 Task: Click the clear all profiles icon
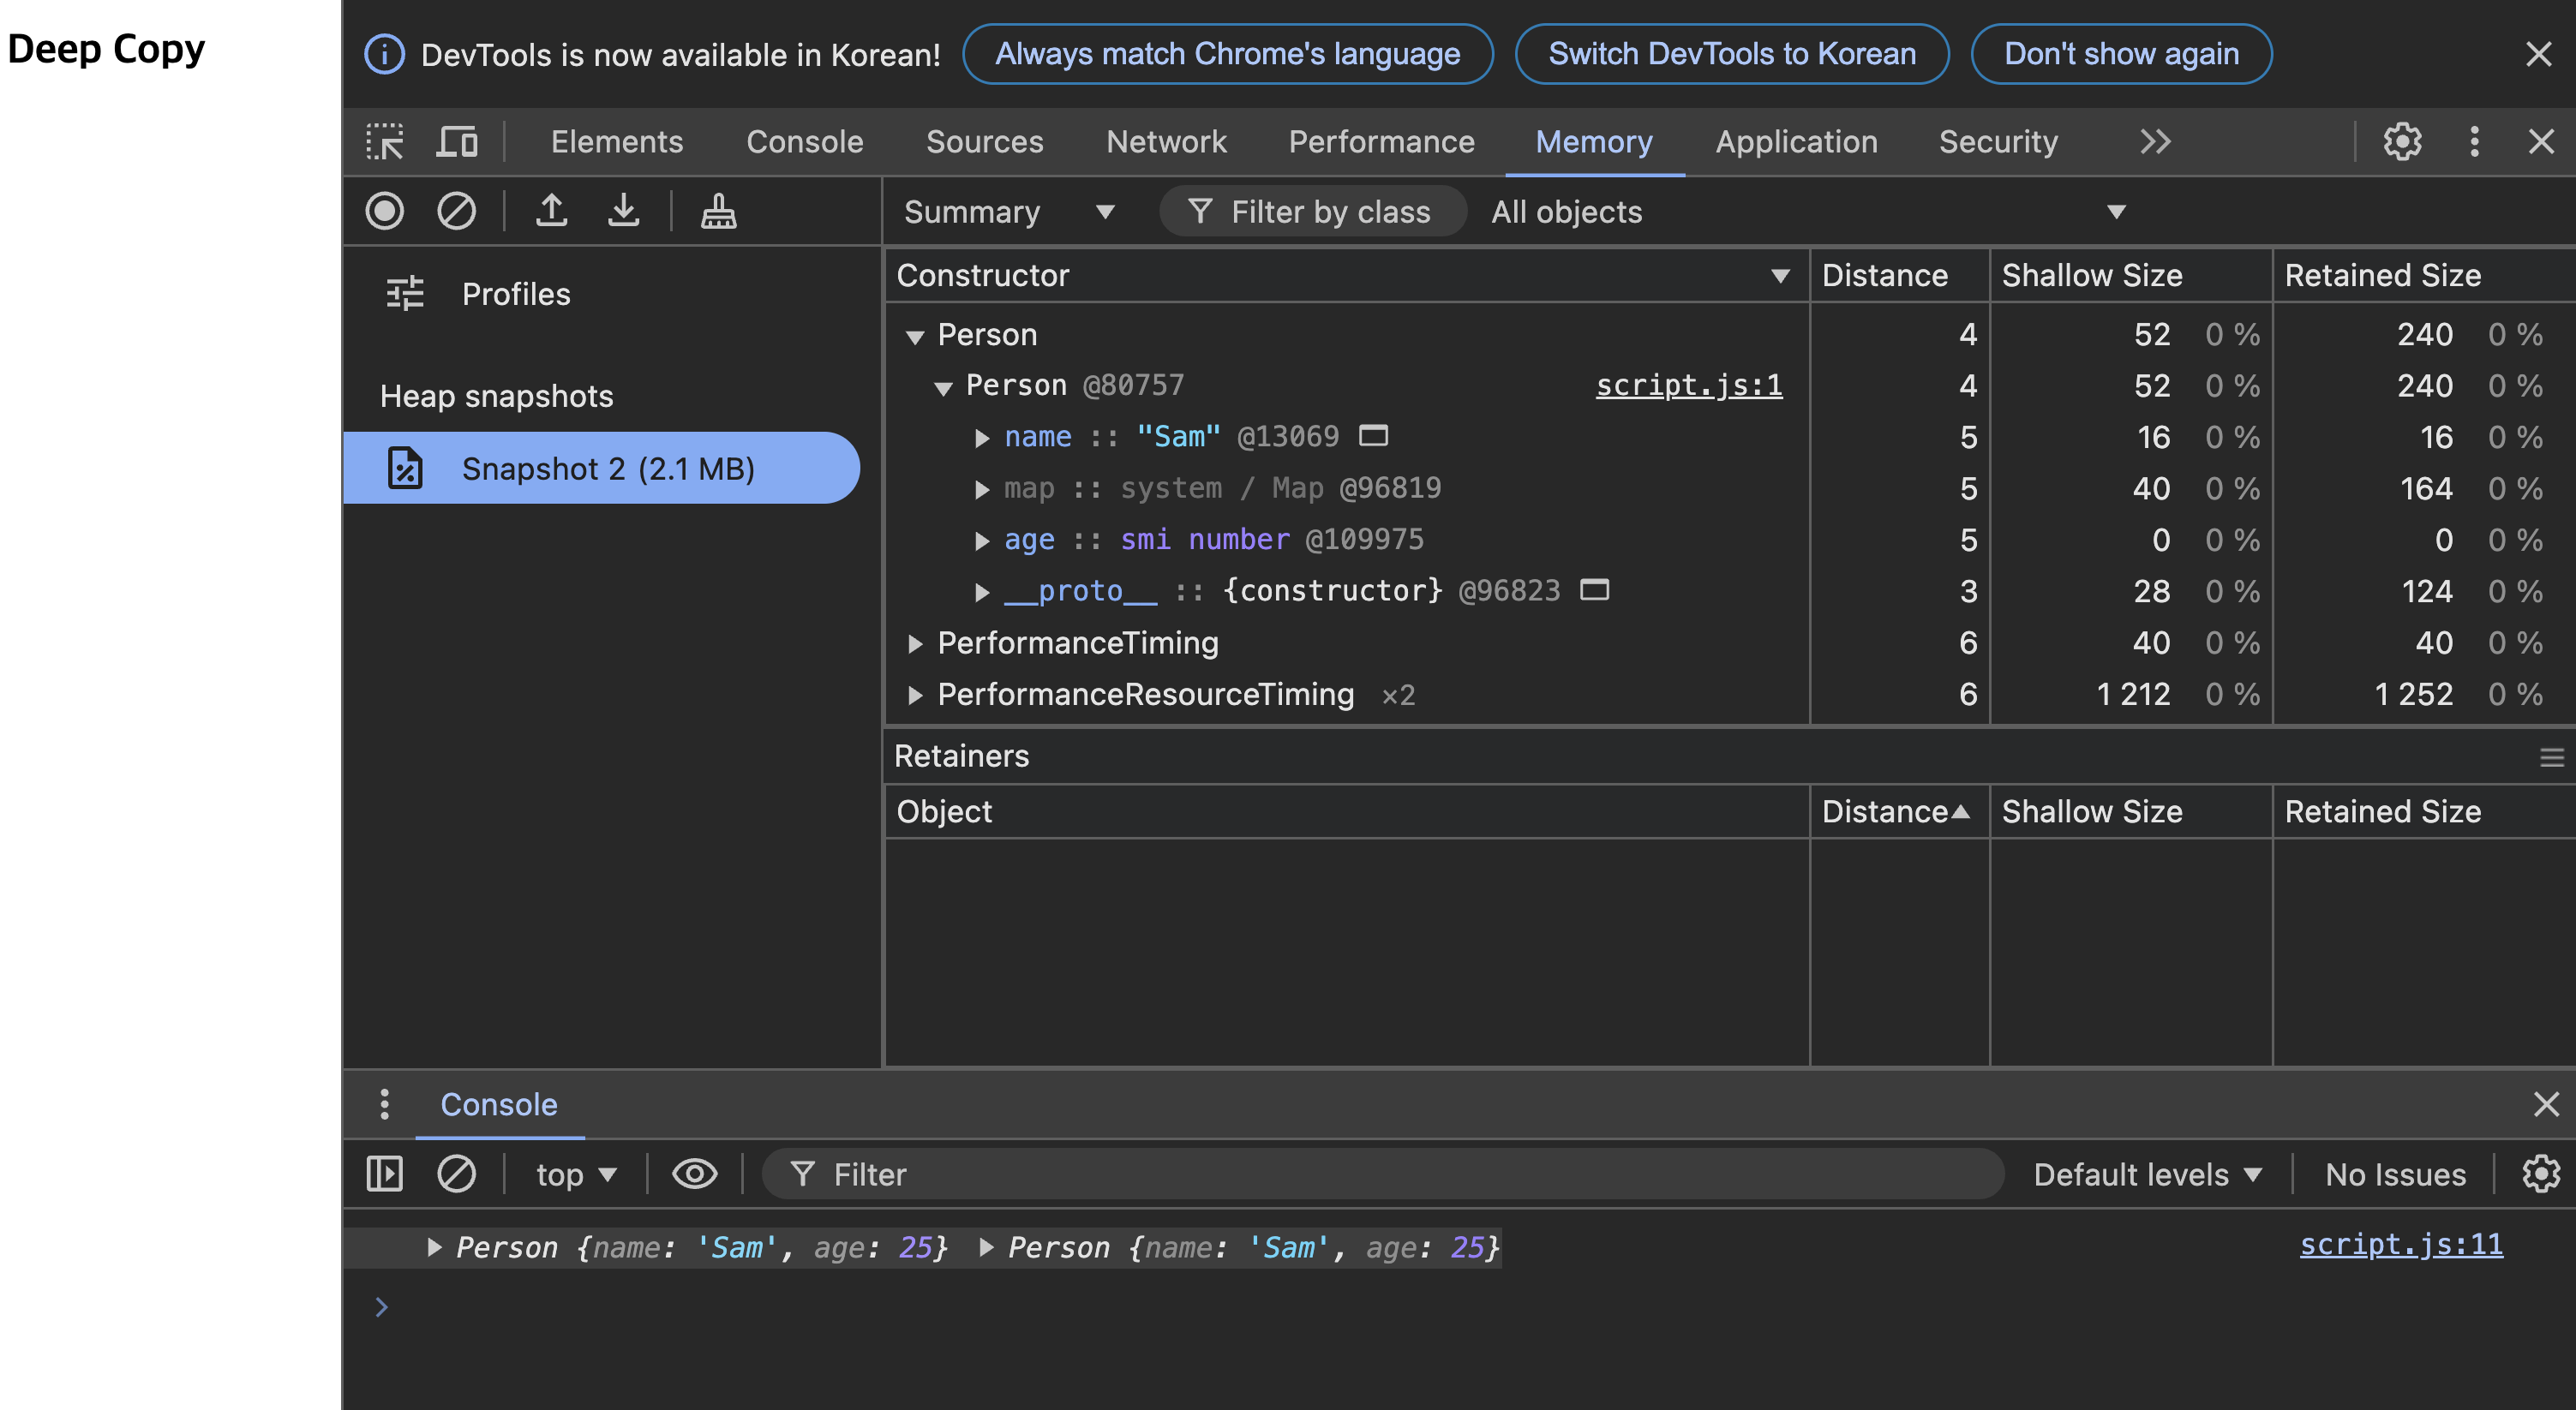456,211
